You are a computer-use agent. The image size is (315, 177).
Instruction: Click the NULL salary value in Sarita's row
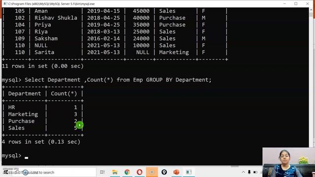(143, 53)
